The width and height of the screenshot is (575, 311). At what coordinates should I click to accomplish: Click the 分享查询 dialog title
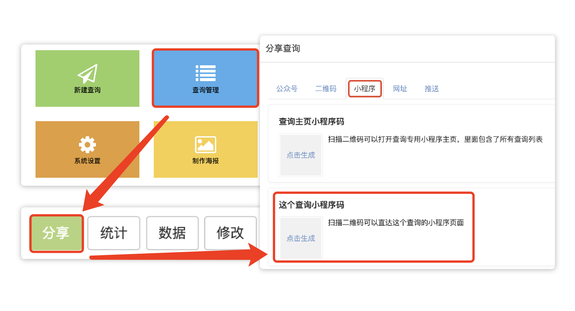(283, 48)
